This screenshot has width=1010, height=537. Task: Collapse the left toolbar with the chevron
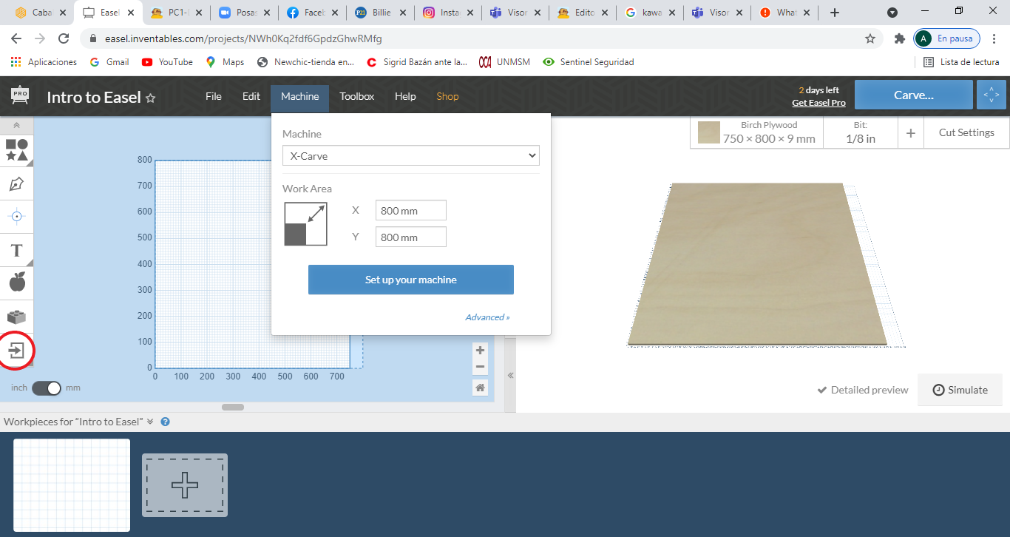pos(17,126)
